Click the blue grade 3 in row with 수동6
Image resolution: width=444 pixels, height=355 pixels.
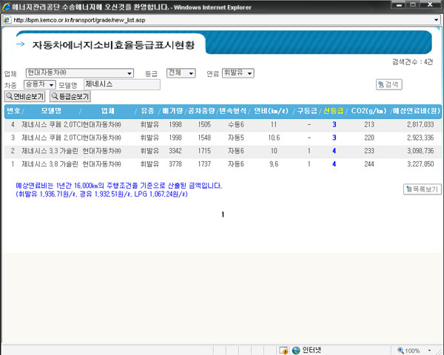pos(334,124)
